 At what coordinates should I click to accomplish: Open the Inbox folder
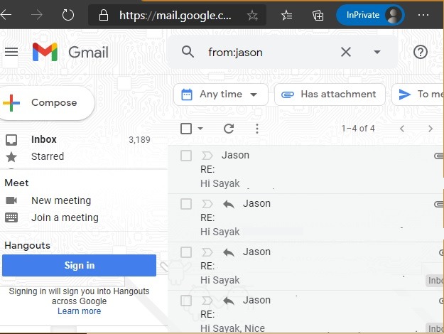[x=43, y=139]
